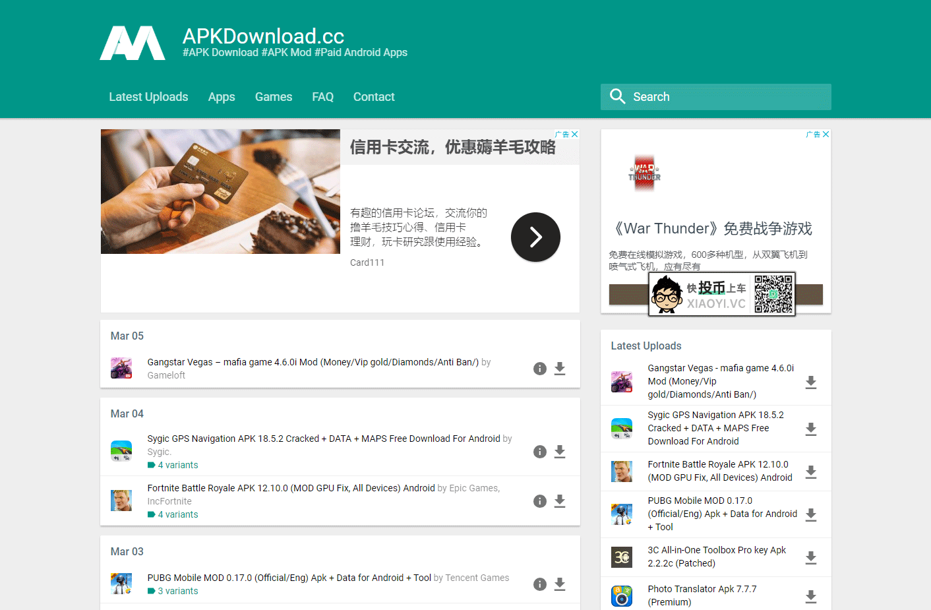
Task: Click the Epic Games developer name
Action: click(475, 488)
